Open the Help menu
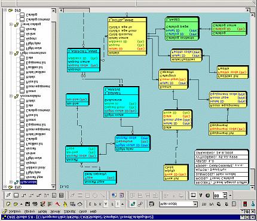Screen dimensions: 257x221 pos(93,211)
